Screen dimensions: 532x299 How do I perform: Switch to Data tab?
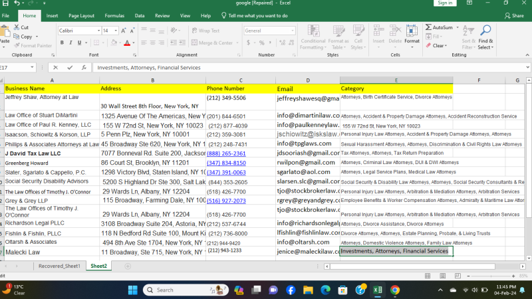(140, 15)
